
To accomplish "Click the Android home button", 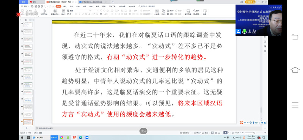I will pyautogui.click(x=295, y=70).
